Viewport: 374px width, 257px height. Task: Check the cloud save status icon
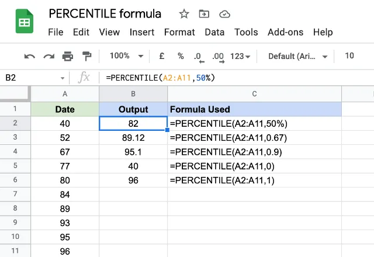pos(224,14)
